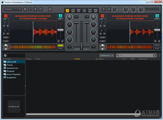Click the crossfader handle in mixer
Viewport: 163px width, 120px height.
81,47
